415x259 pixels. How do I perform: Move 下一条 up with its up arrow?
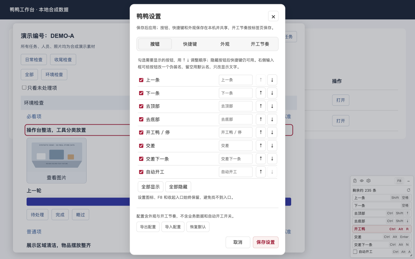click(x=261, y=93)
